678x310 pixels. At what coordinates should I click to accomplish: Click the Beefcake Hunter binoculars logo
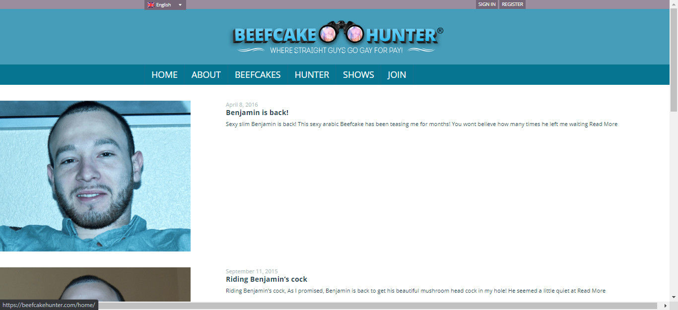tap(338, 37)
